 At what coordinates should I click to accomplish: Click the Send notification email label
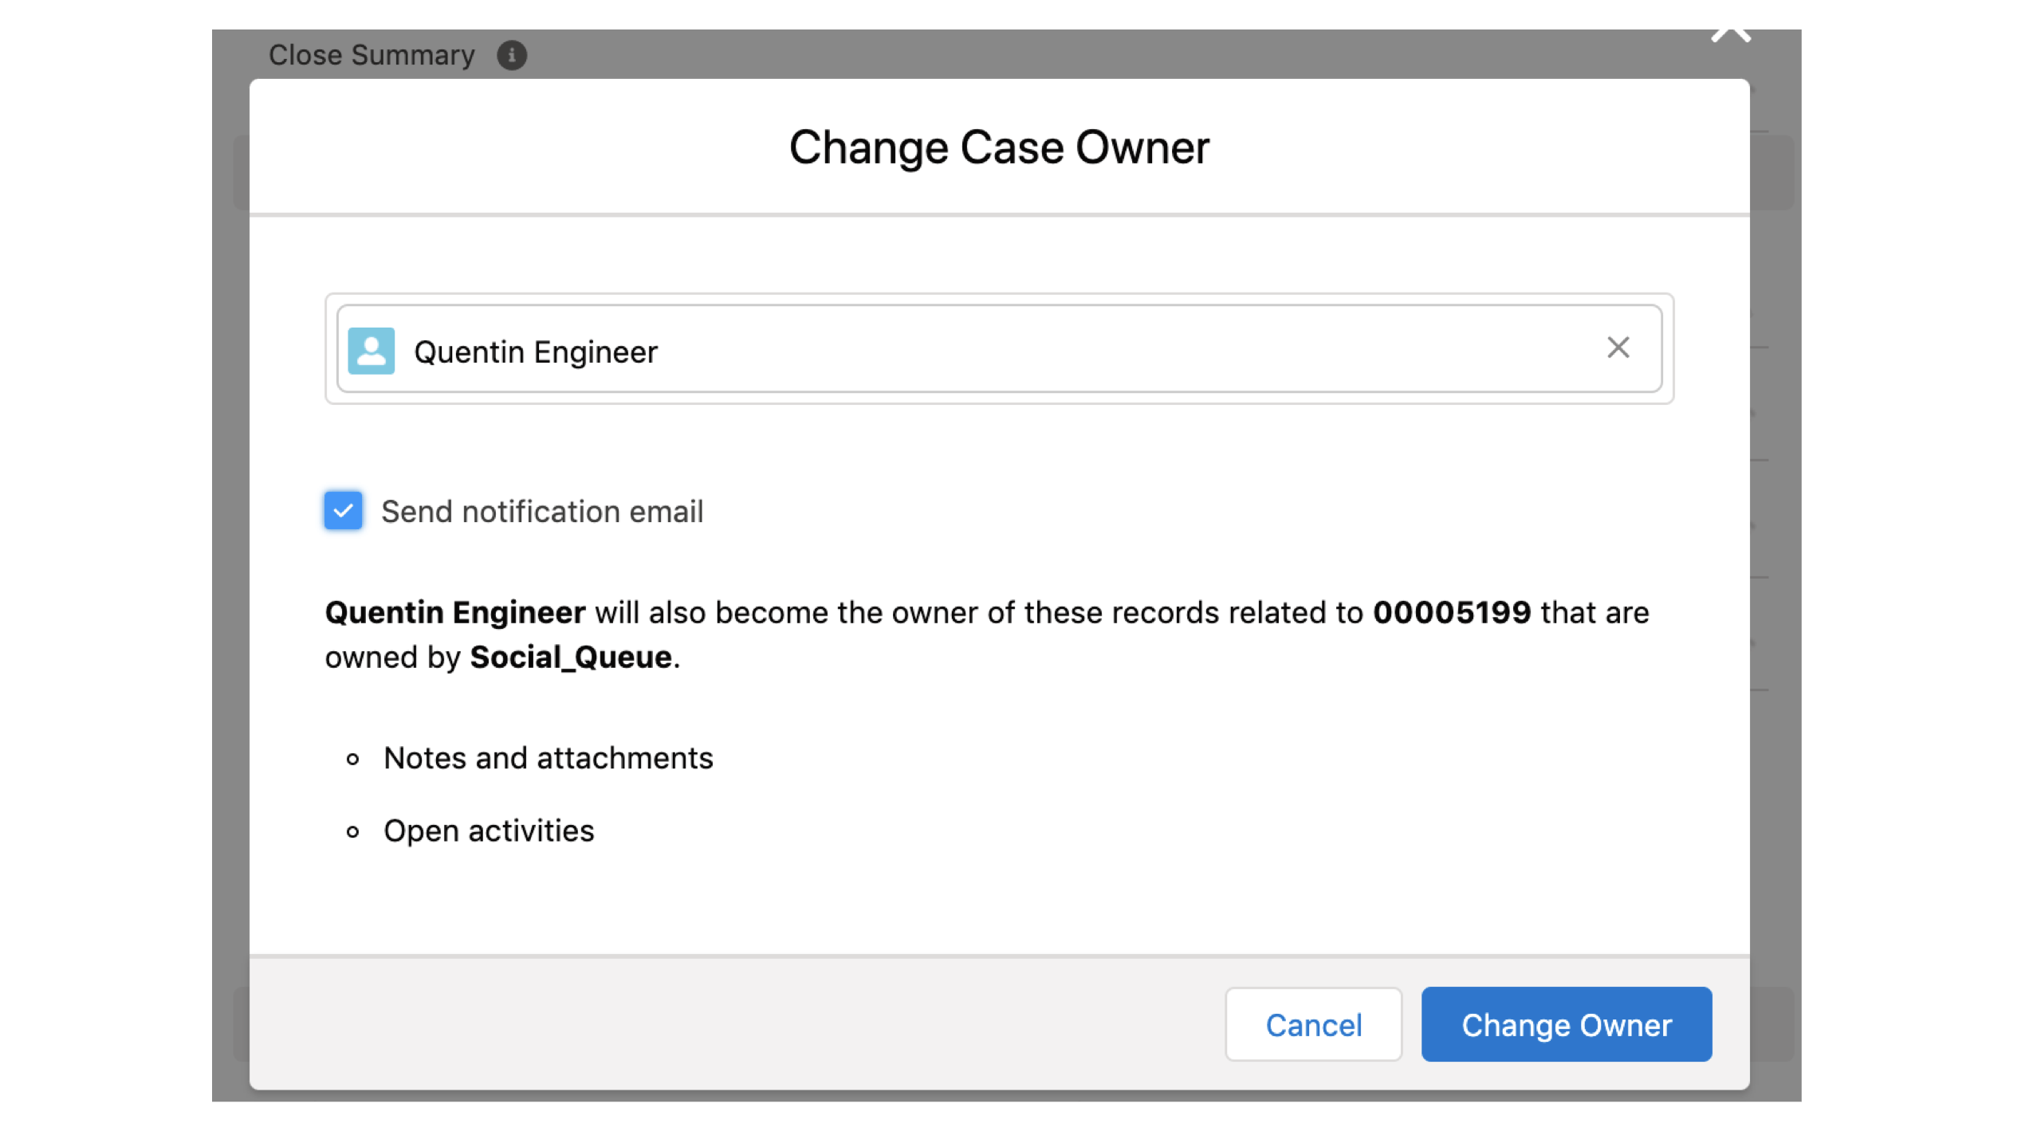[x=542, y=512]
